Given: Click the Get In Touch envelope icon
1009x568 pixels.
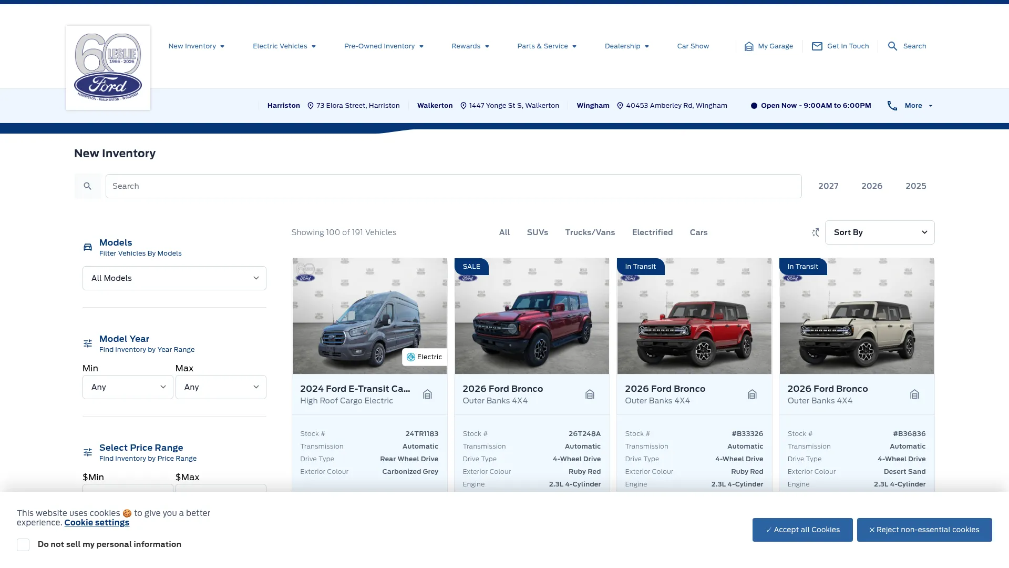Looking at the screenshot, I should point(817,46).
